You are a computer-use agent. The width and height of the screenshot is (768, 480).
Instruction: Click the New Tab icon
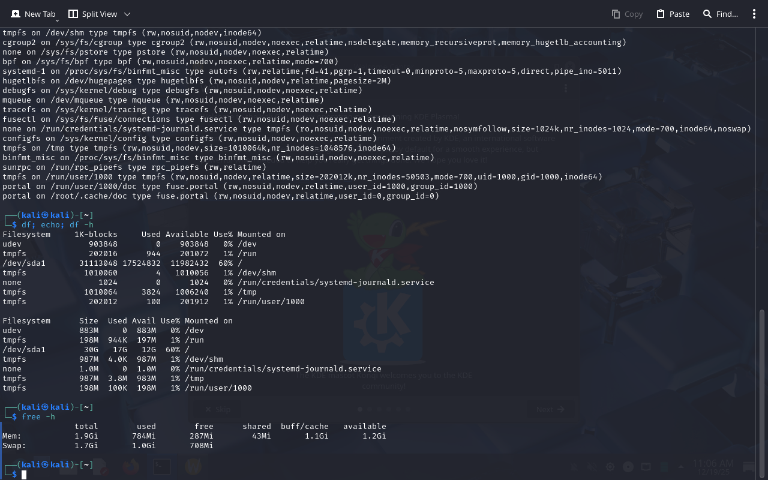pos(16,14)
